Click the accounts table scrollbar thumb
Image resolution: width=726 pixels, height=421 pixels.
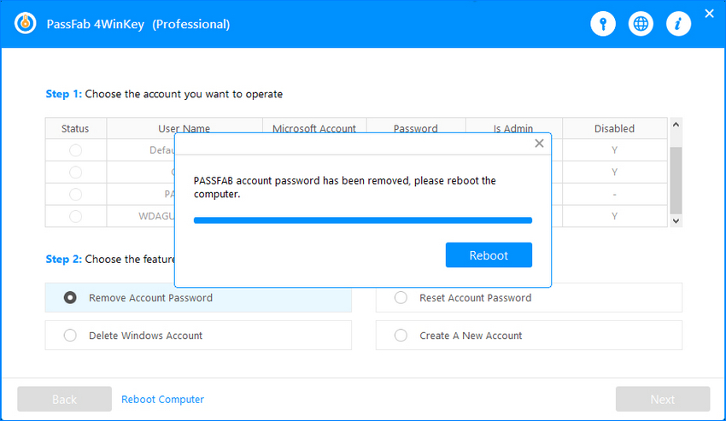point(676,181)
